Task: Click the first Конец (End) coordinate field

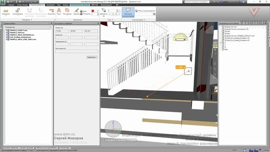Action: [62, 38]
